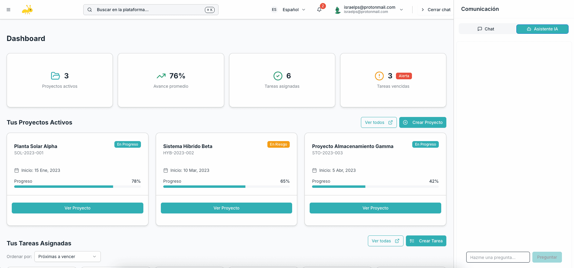
Task: Click the Crear Proyecto button
Action: [423, 122]
